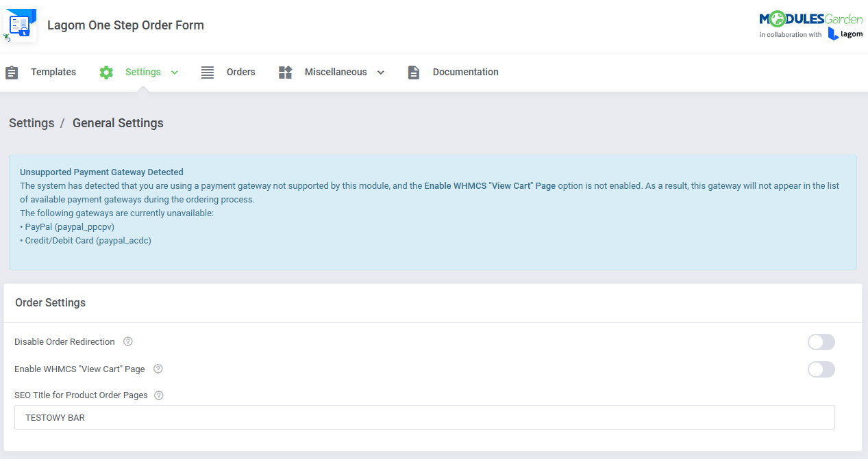Click the Documentation file icon

414,73
